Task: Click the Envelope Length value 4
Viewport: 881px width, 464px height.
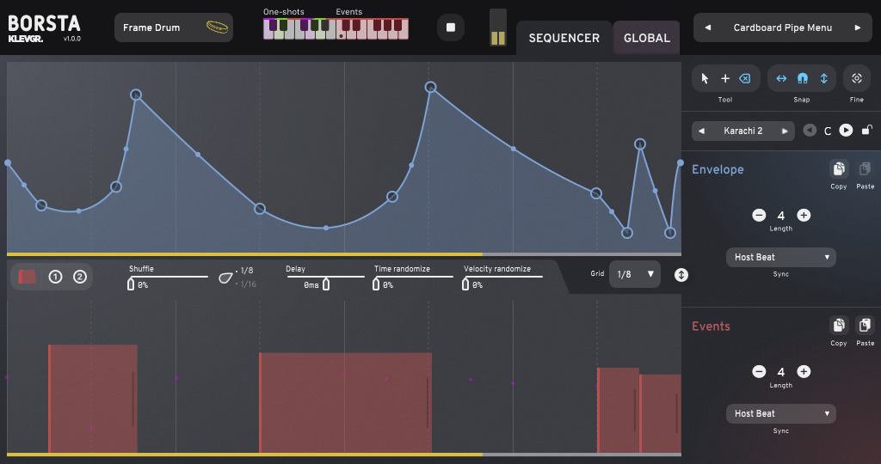Action: 781,216
